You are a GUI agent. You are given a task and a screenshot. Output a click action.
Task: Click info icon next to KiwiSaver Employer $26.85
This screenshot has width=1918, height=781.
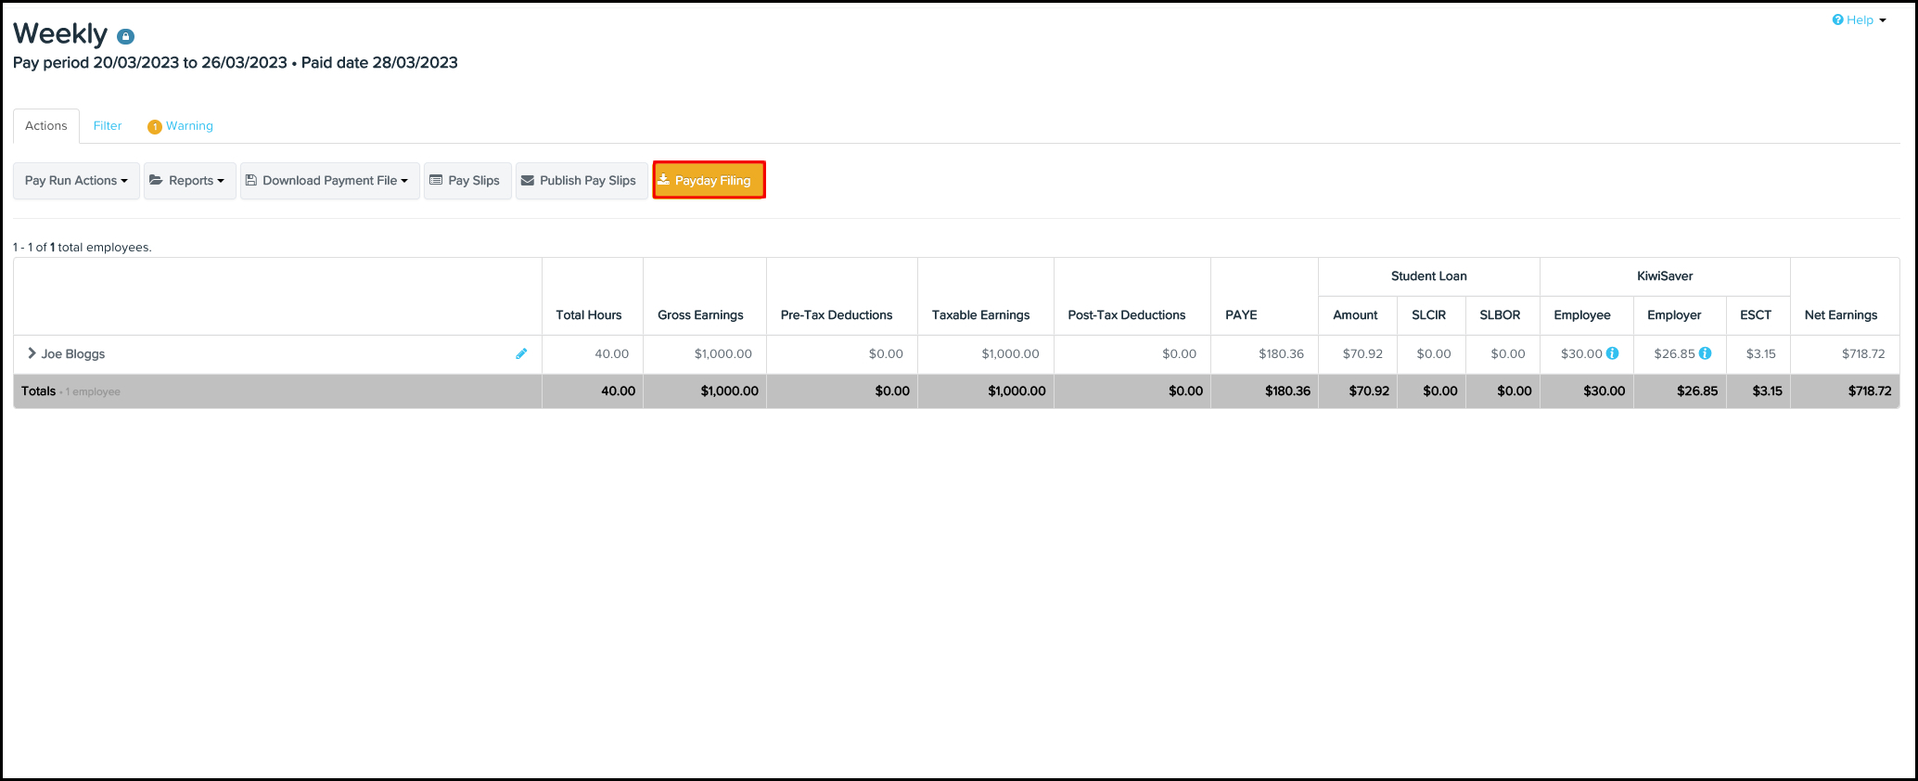(1705, 353)
